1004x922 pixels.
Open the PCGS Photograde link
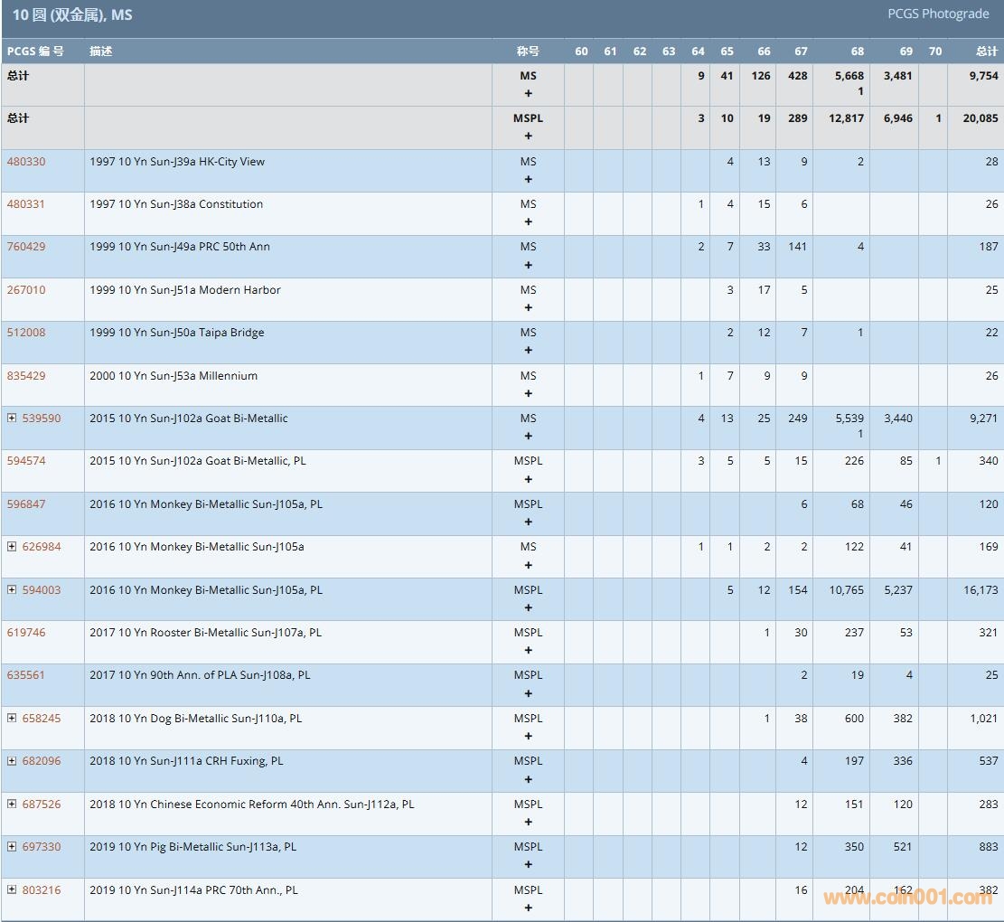pyautogui.click(x=938, y=14)
